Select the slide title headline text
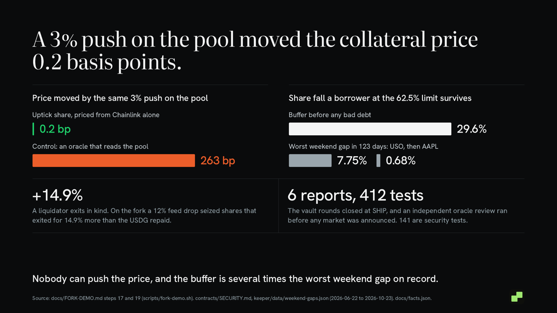 coord(255,51)
